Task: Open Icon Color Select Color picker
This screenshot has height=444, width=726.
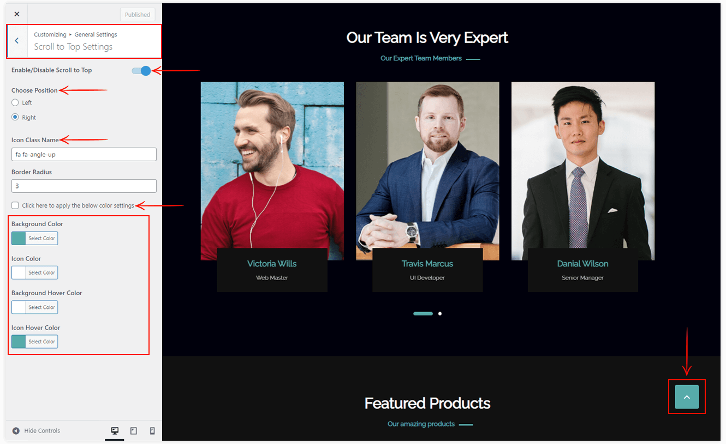Action: pyautogui.click(x=35, y=272)
